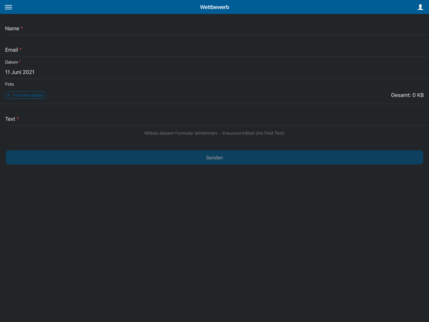This screenshot has height=322, width=429.
Task: Click into the Text input field
Action: 217,119
